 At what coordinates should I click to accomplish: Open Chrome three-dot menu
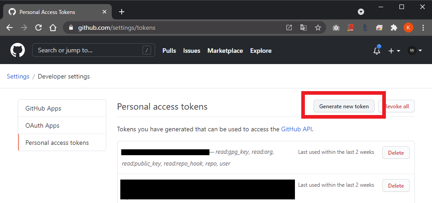click(423, 28)
